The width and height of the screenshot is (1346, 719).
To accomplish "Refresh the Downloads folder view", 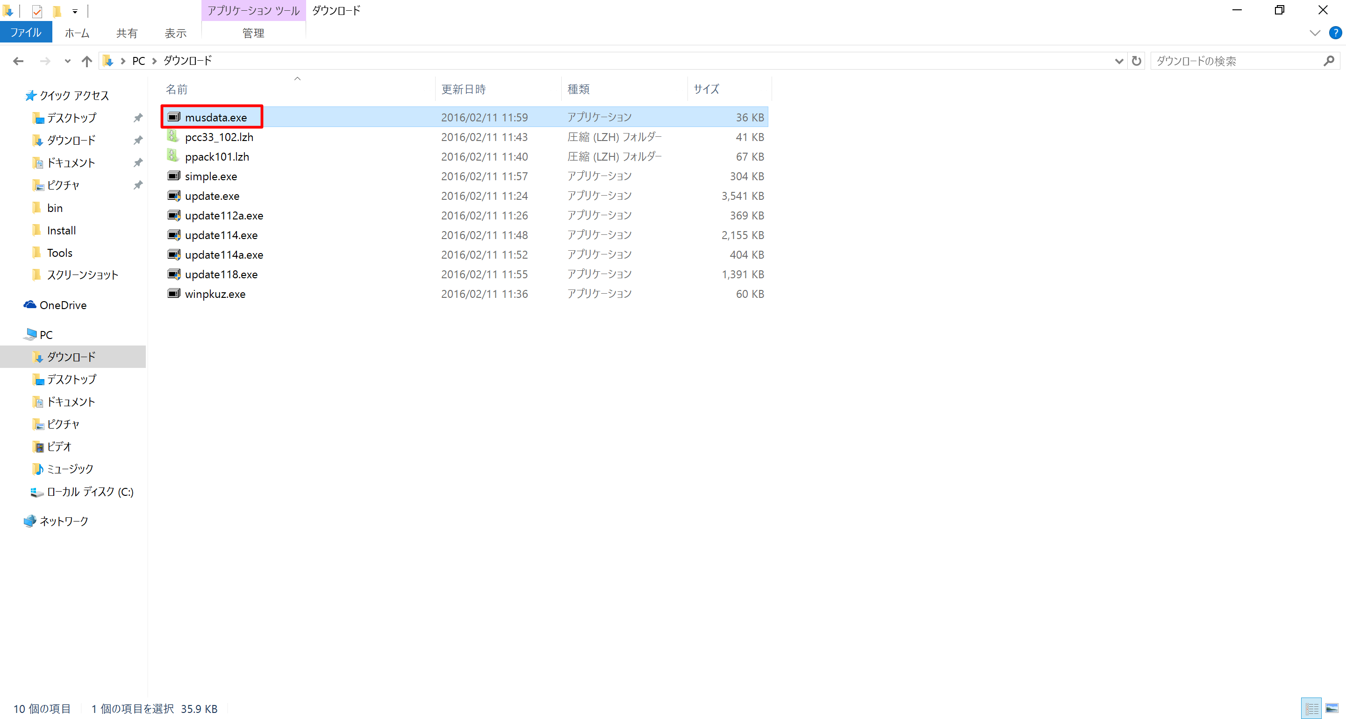I will pyautogui.click(x=1137, y=61).
